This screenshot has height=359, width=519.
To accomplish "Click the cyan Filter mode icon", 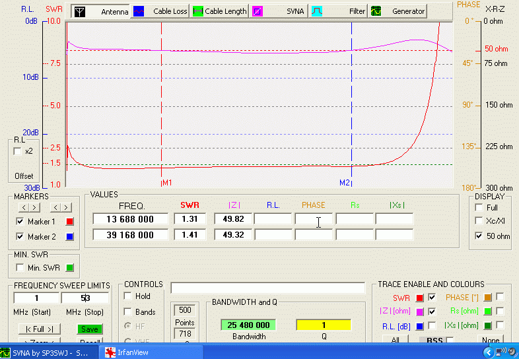I will (x=317, y=11).
